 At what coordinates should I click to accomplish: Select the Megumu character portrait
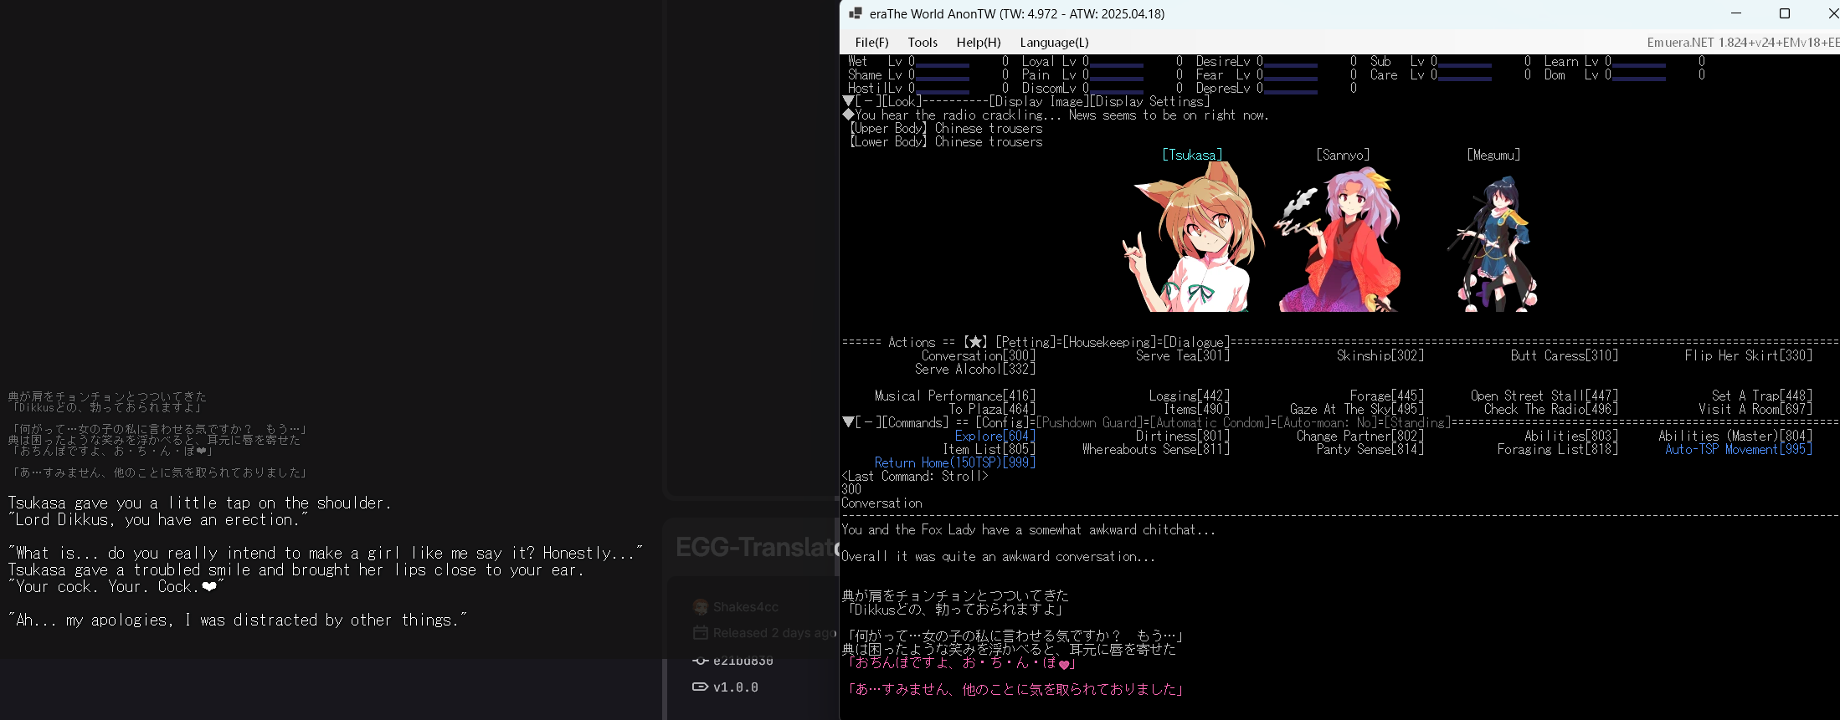(1493, 243)
